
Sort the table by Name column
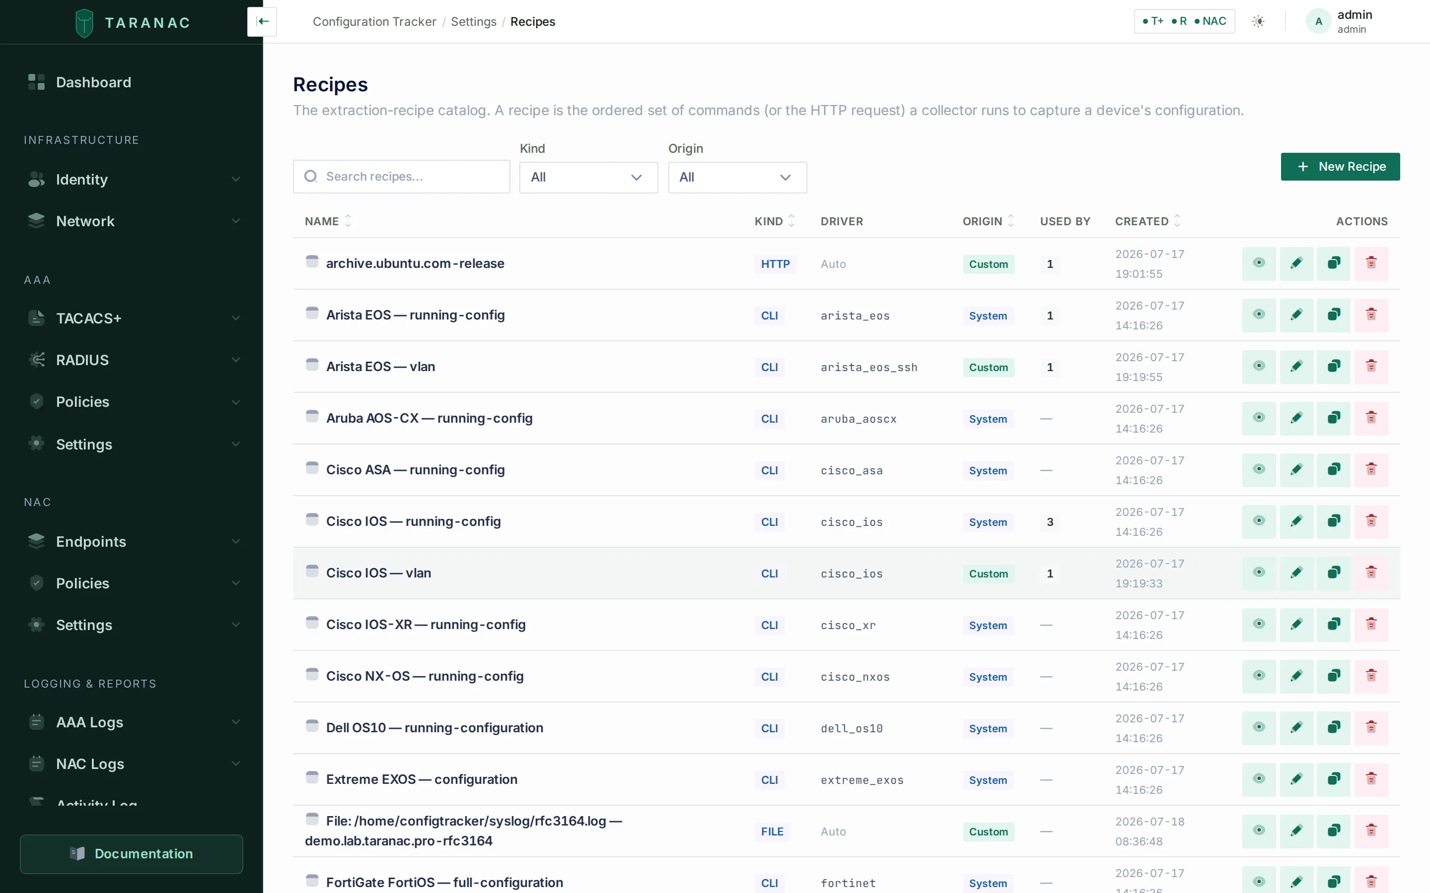[x=328, y=221]
